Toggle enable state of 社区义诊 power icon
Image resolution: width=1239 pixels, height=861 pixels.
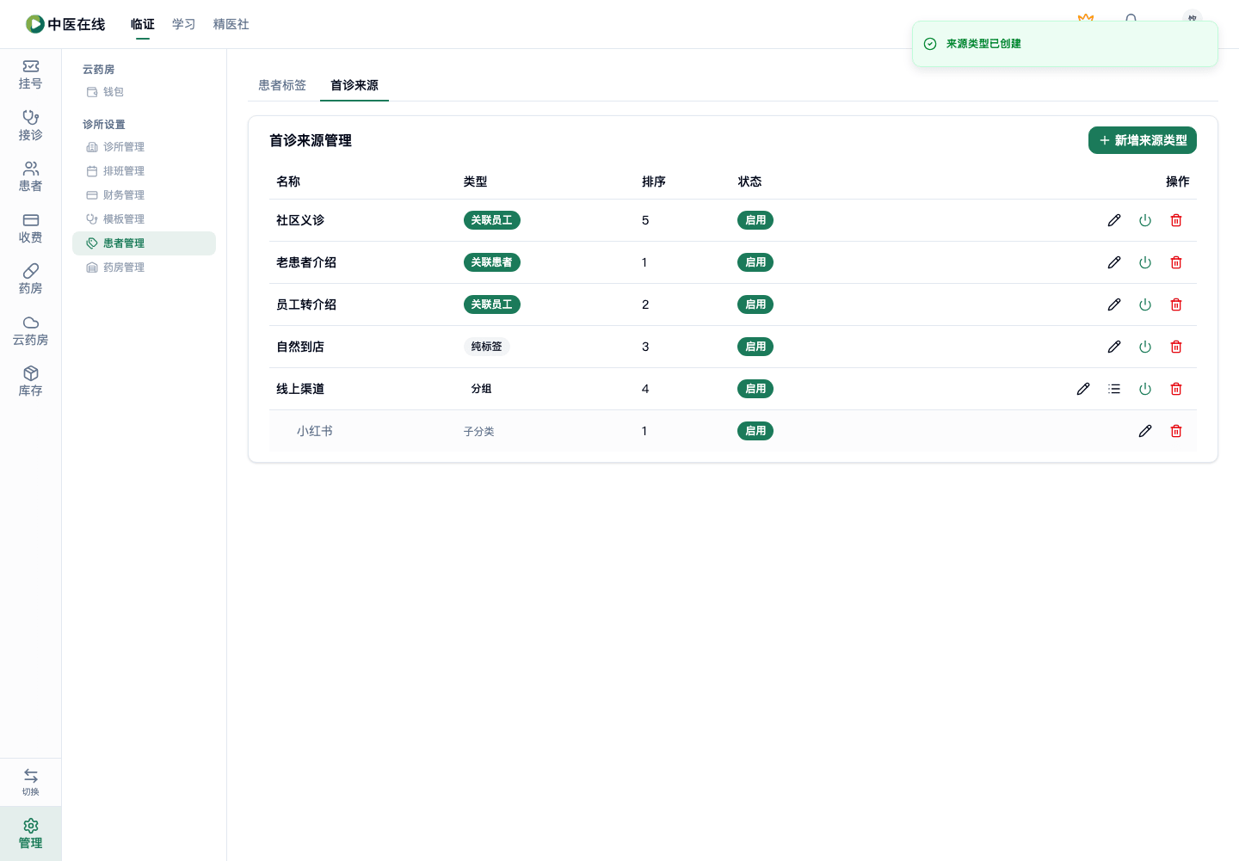pos(1145,220)
